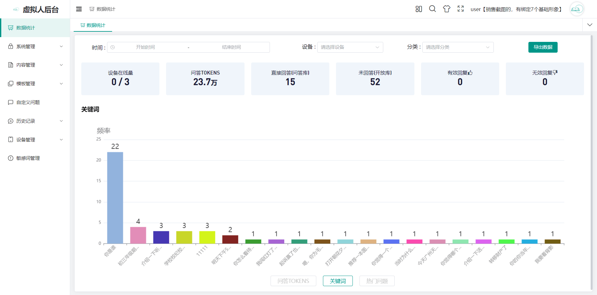597x295 pixels.
Task: Toggle fullscreen mode icon
Action: click(x=460, y=9)
